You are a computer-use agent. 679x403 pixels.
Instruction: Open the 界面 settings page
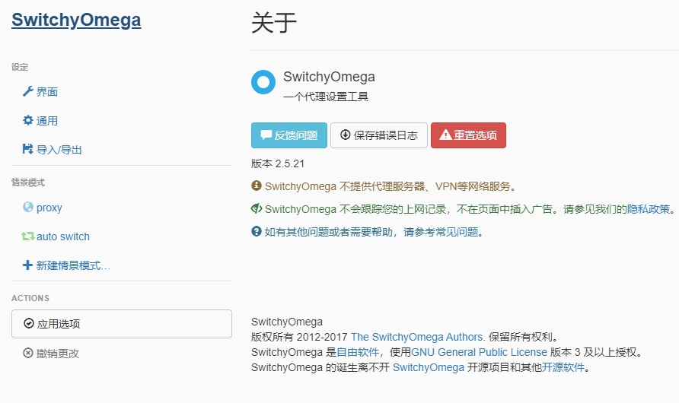click(x=47, y=92)
